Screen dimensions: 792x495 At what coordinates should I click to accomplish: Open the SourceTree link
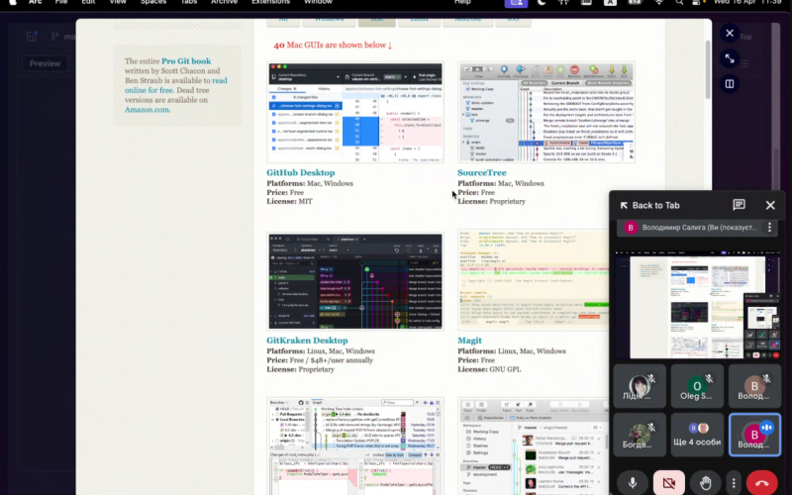click(x=482, y=172)
